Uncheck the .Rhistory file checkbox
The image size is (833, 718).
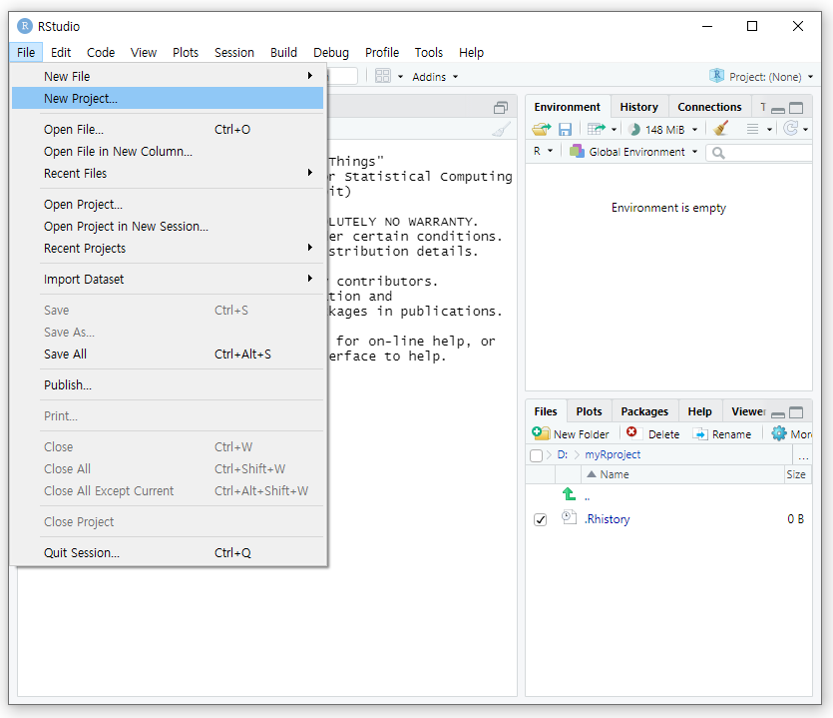[541, 519]
